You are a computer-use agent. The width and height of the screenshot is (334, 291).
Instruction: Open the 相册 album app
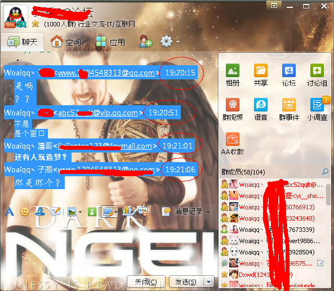click(233, 75)
